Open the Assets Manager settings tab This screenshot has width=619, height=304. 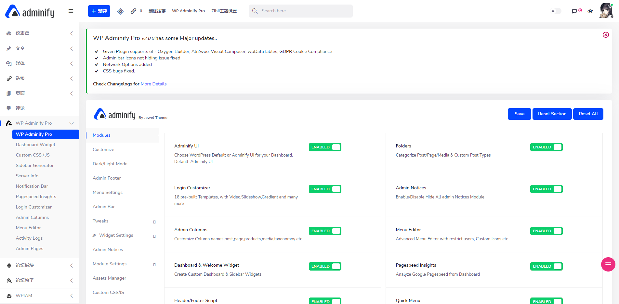pos(122,278)
